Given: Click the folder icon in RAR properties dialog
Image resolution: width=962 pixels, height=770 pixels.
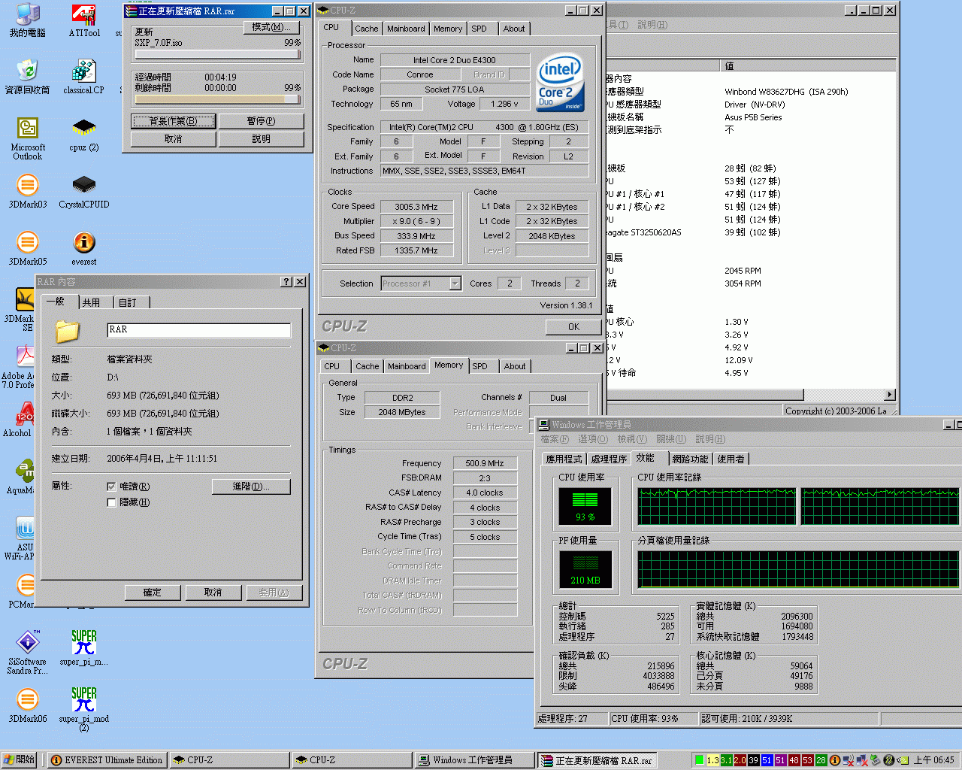Looking at the screenshot, I should pos(67,331).
